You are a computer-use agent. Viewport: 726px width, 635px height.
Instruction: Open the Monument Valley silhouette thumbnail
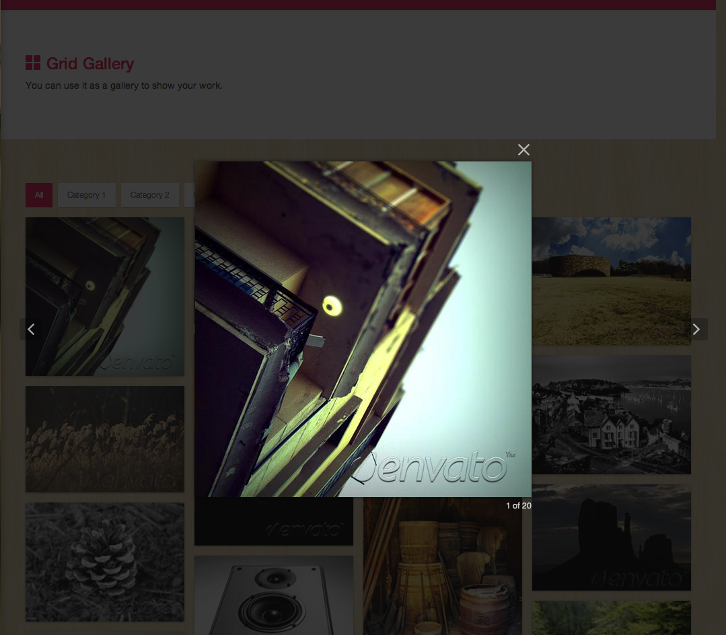(612, 537)
